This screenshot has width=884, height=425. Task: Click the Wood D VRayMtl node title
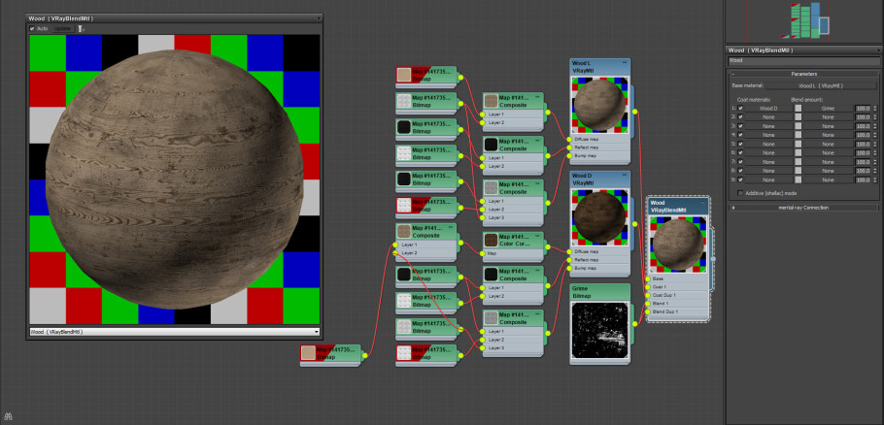pos(585,180)
